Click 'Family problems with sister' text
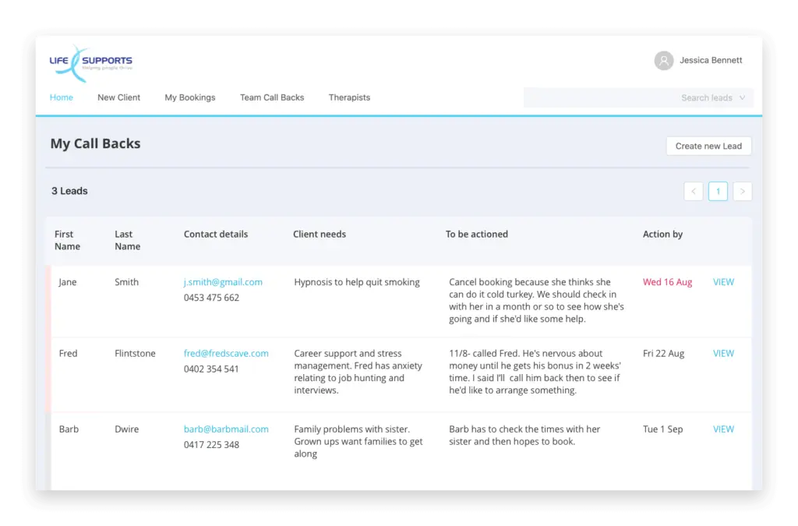 coord(358,441)
